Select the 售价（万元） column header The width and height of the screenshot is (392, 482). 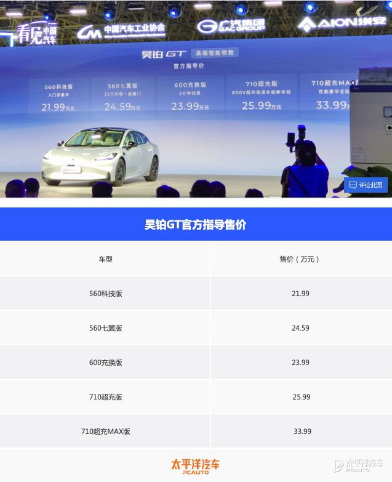coord(302,259)
